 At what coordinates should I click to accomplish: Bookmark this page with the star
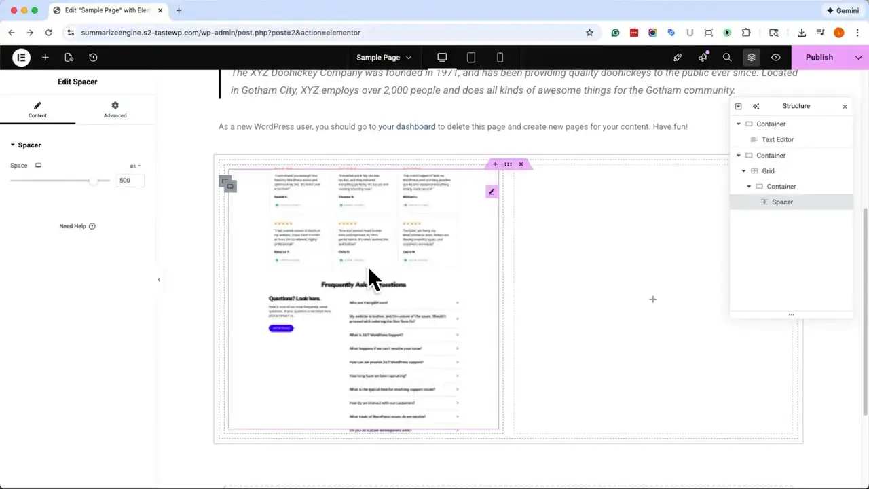(x=589, y=33)
